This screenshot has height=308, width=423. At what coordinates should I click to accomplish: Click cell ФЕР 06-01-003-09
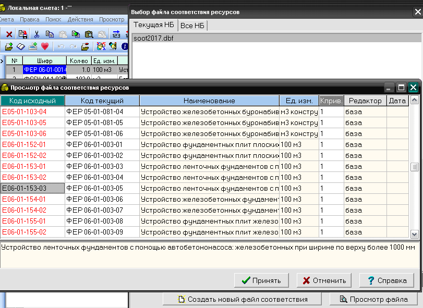102,232
